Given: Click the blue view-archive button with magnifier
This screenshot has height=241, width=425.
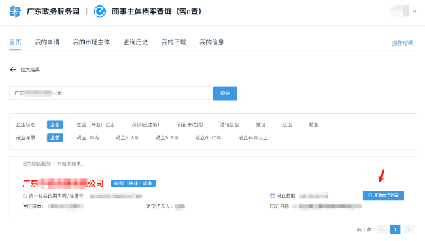Looking at the screenshot, I should pyautogui.click(x=383, y=195).
